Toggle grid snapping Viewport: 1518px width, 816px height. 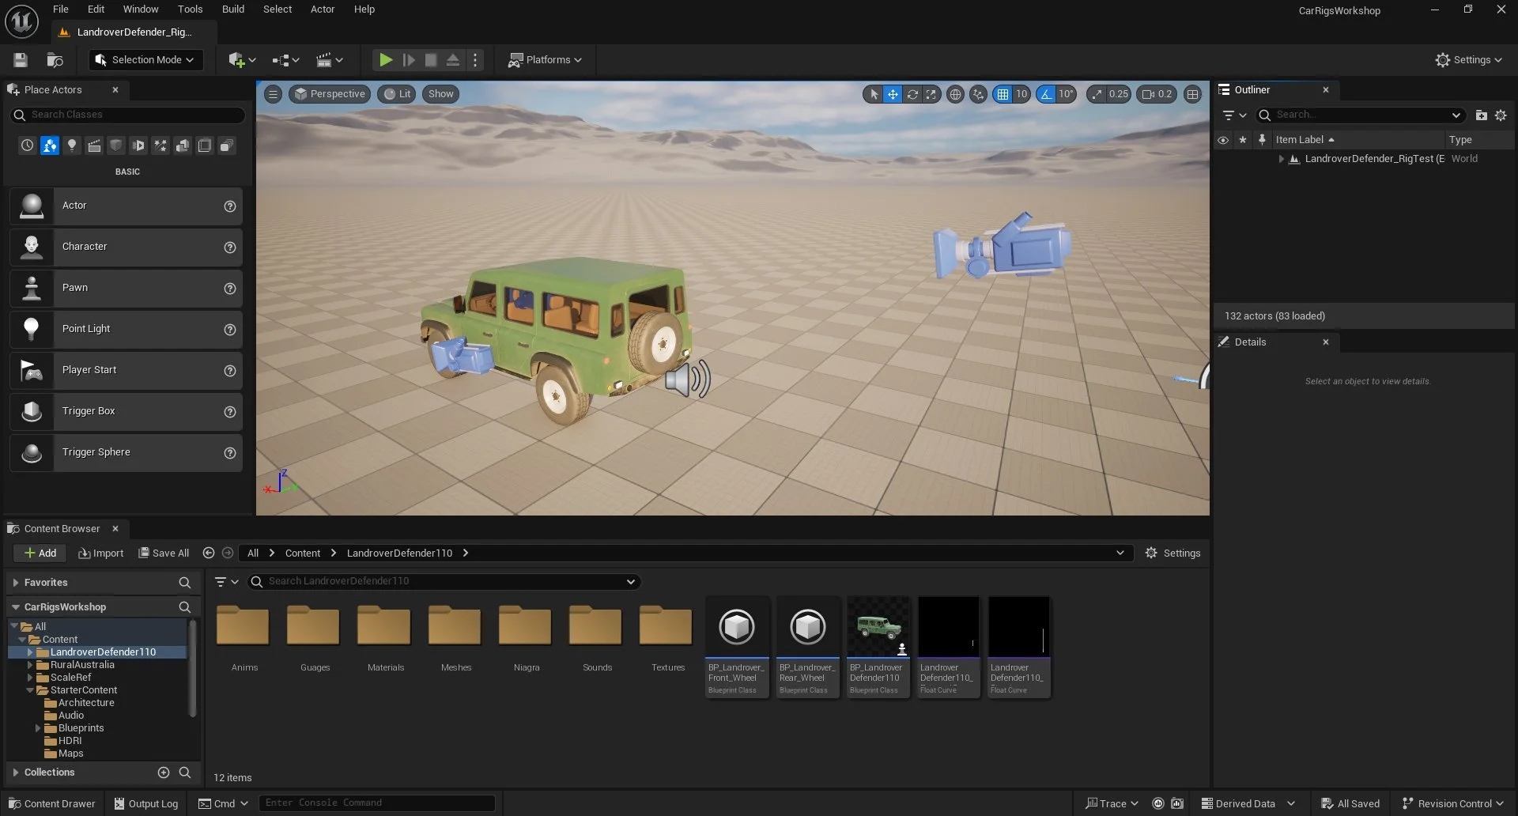click(x=1003, y=94)
